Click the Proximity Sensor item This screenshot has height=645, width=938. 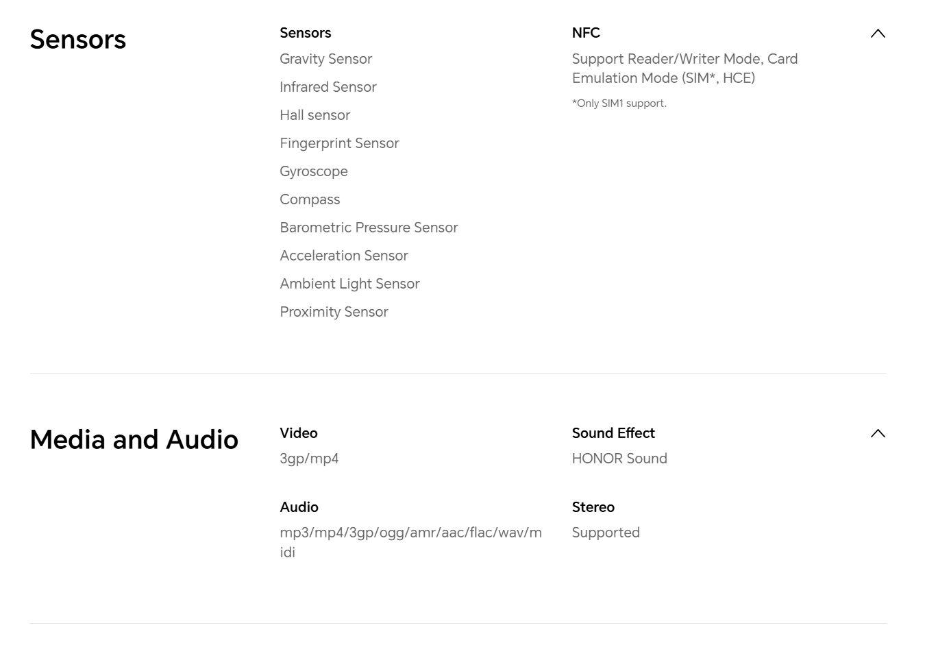[334, 312]
